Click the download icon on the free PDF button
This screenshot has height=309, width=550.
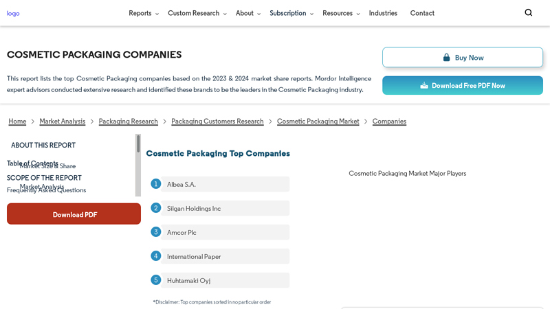coord(424,86)
